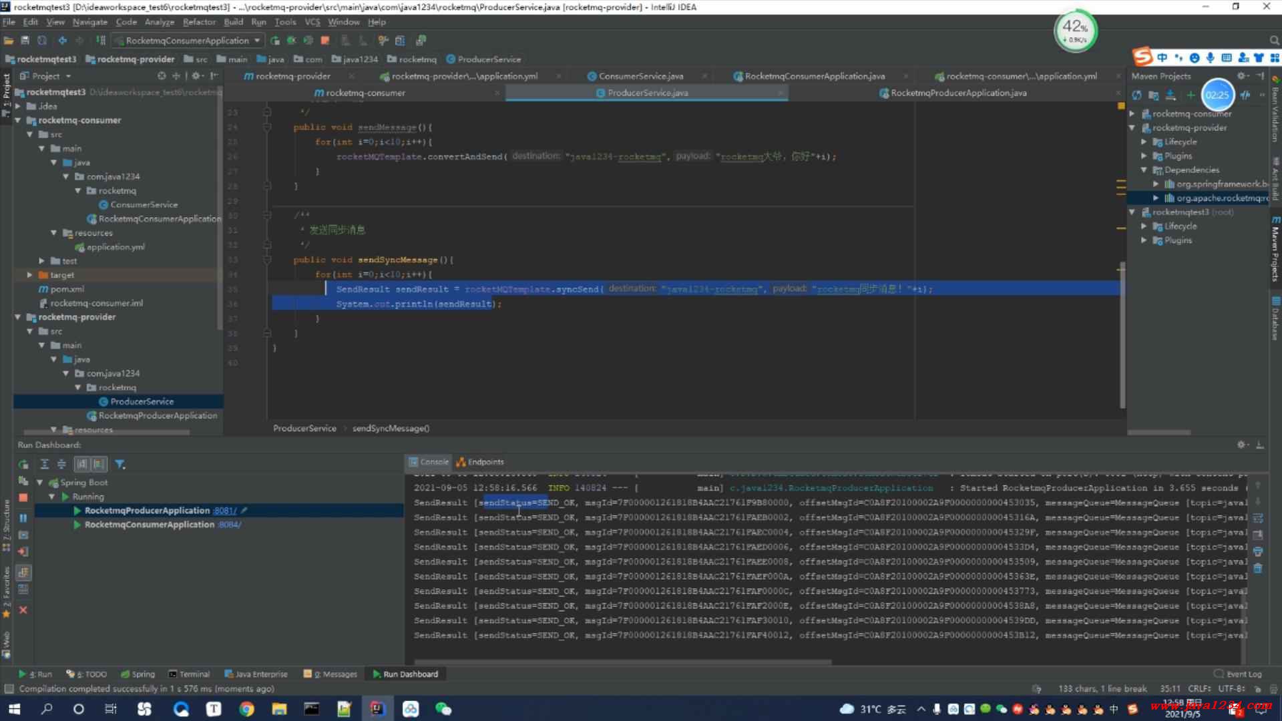Collapse the Spring Boot node
The image size is (1282, 721).
[39, 483]
